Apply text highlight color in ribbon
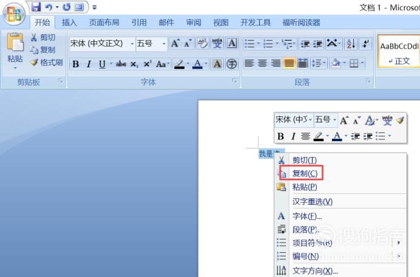Screen dimensions: 420x277 click(x=179, y=64)
